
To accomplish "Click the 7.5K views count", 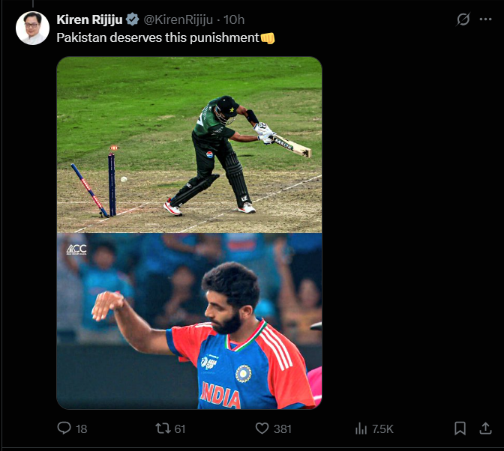I will pos(382,429).
